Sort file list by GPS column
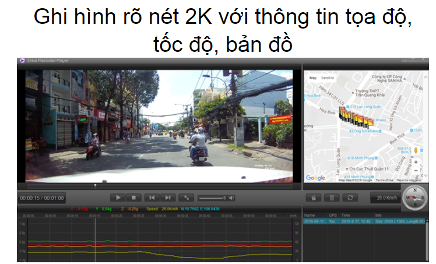This screenshot has height=264, width=436. point(333,216)
